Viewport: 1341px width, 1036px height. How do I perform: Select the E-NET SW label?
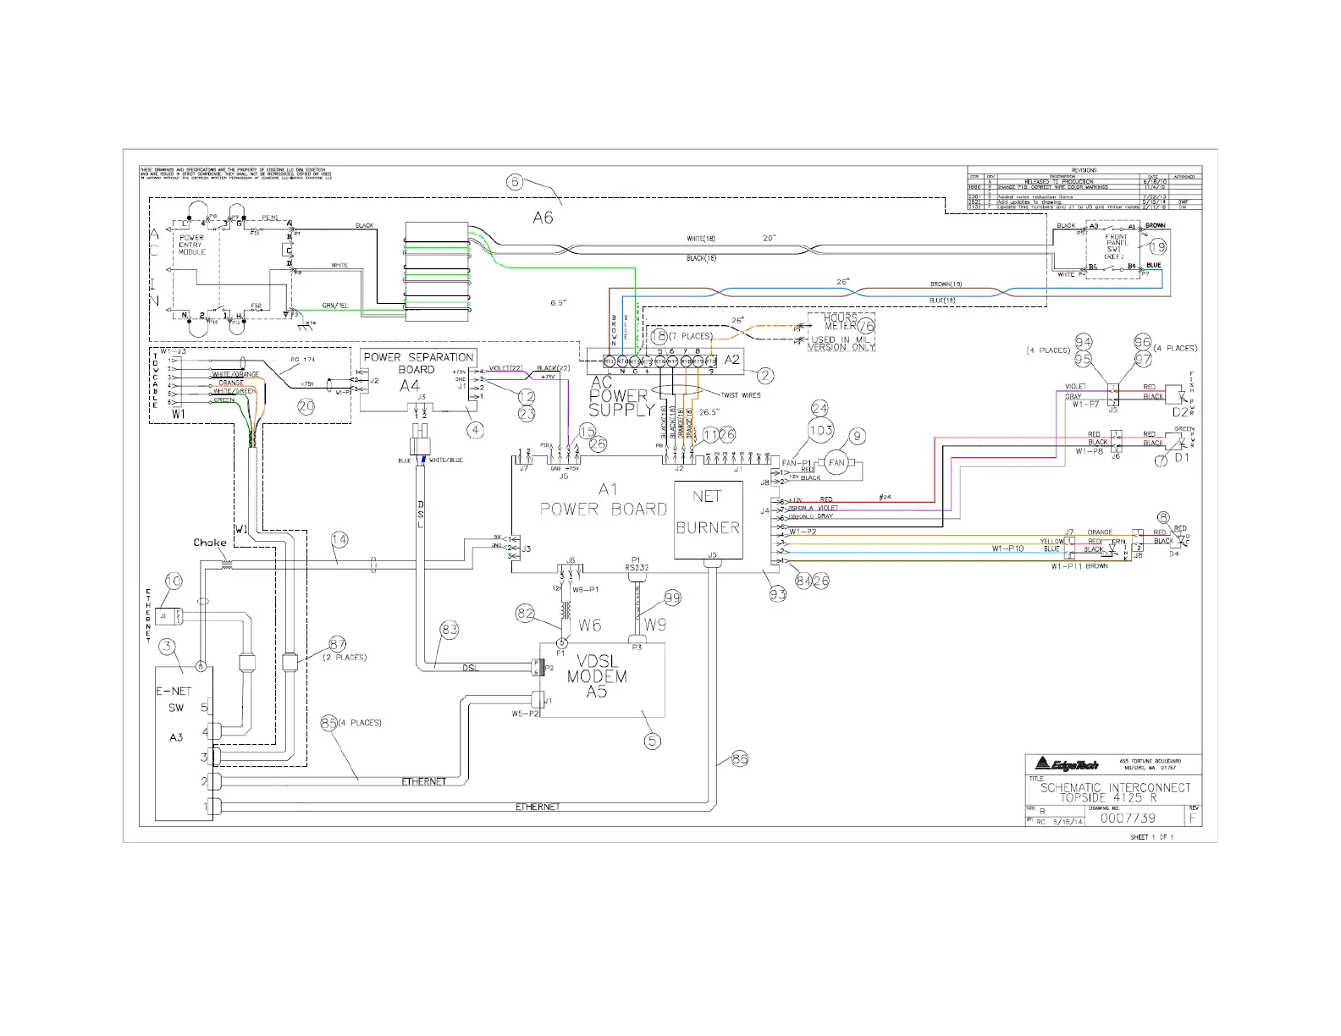(x=174, y=699)
